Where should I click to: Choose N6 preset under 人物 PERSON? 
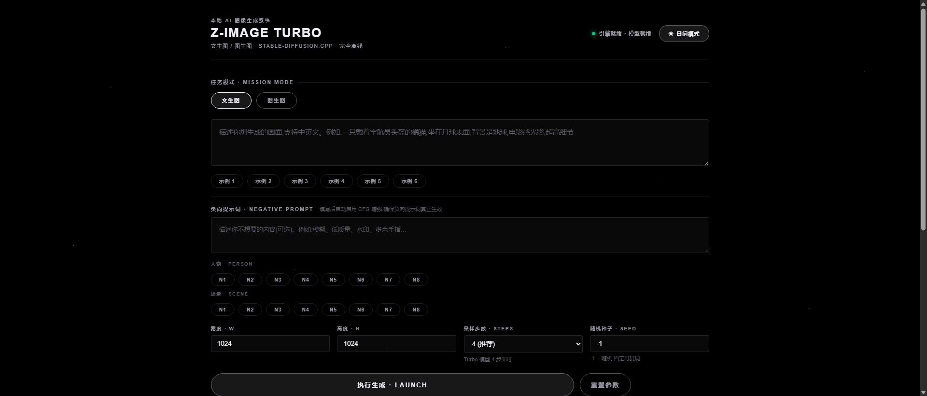pos(361,280)
